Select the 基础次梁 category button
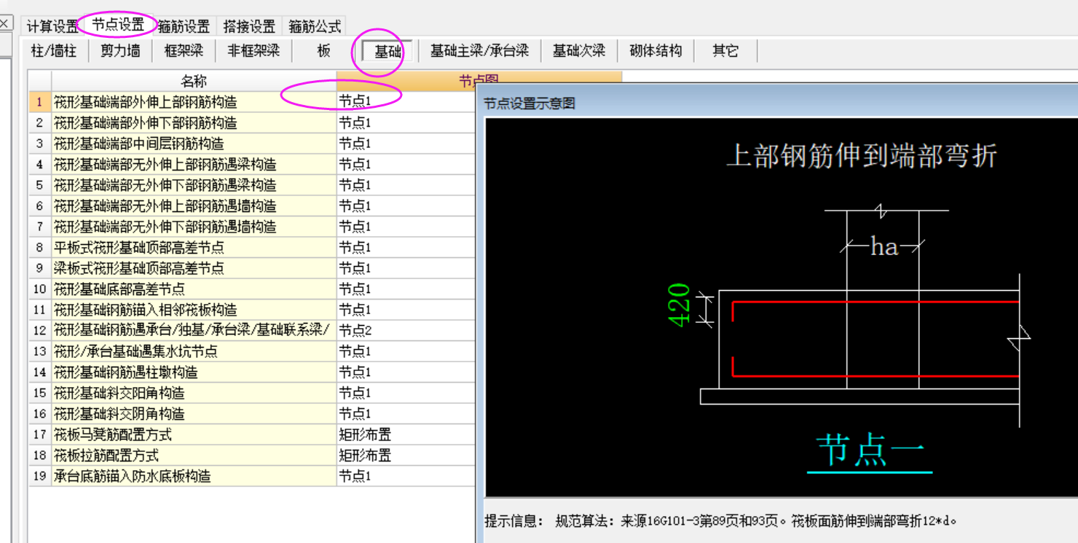The image size is (1078, 543). point(579,51)
